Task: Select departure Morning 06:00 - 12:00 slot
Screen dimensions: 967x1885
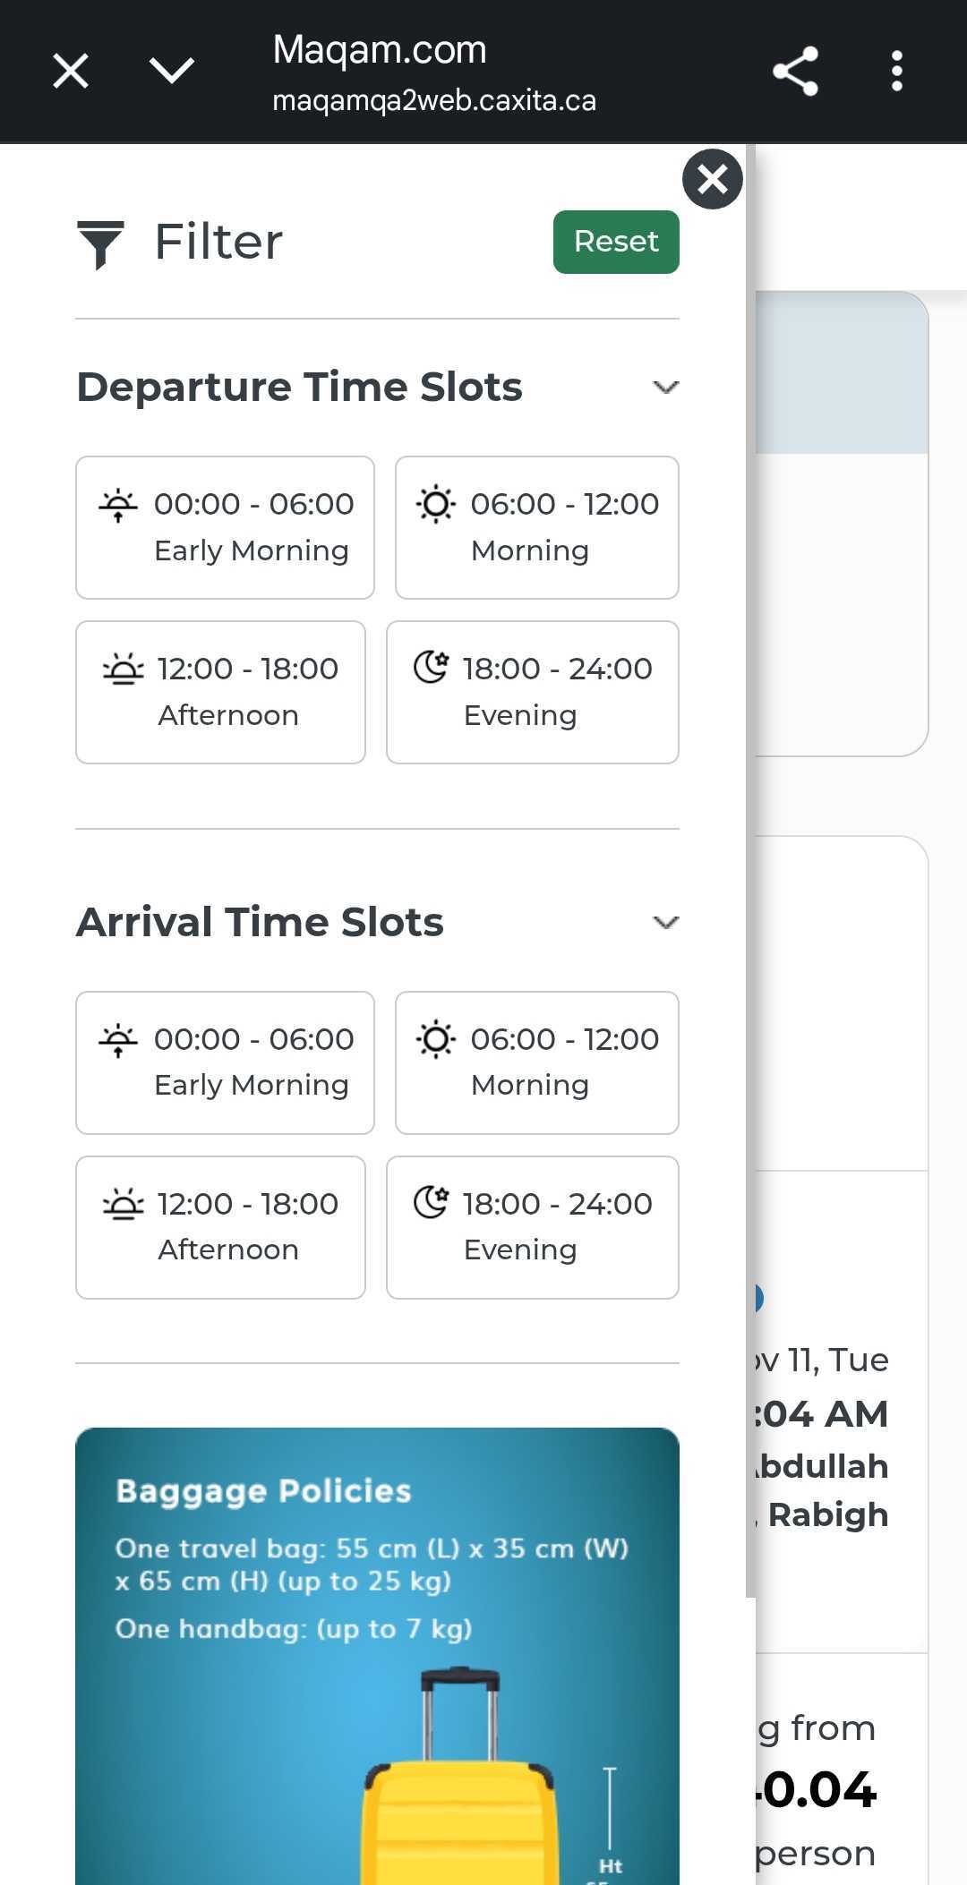Action: (536, 527)
